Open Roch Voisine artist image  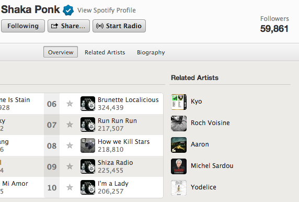pyautogui.click(x=179, y=124)
